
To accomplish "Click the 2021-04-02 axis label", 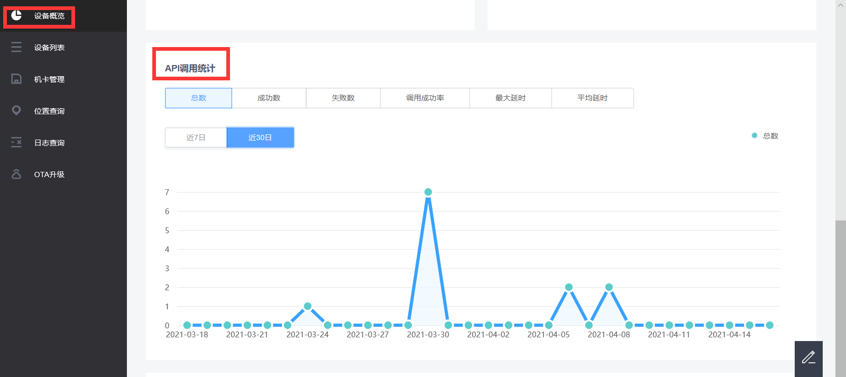I will (489, 335).
